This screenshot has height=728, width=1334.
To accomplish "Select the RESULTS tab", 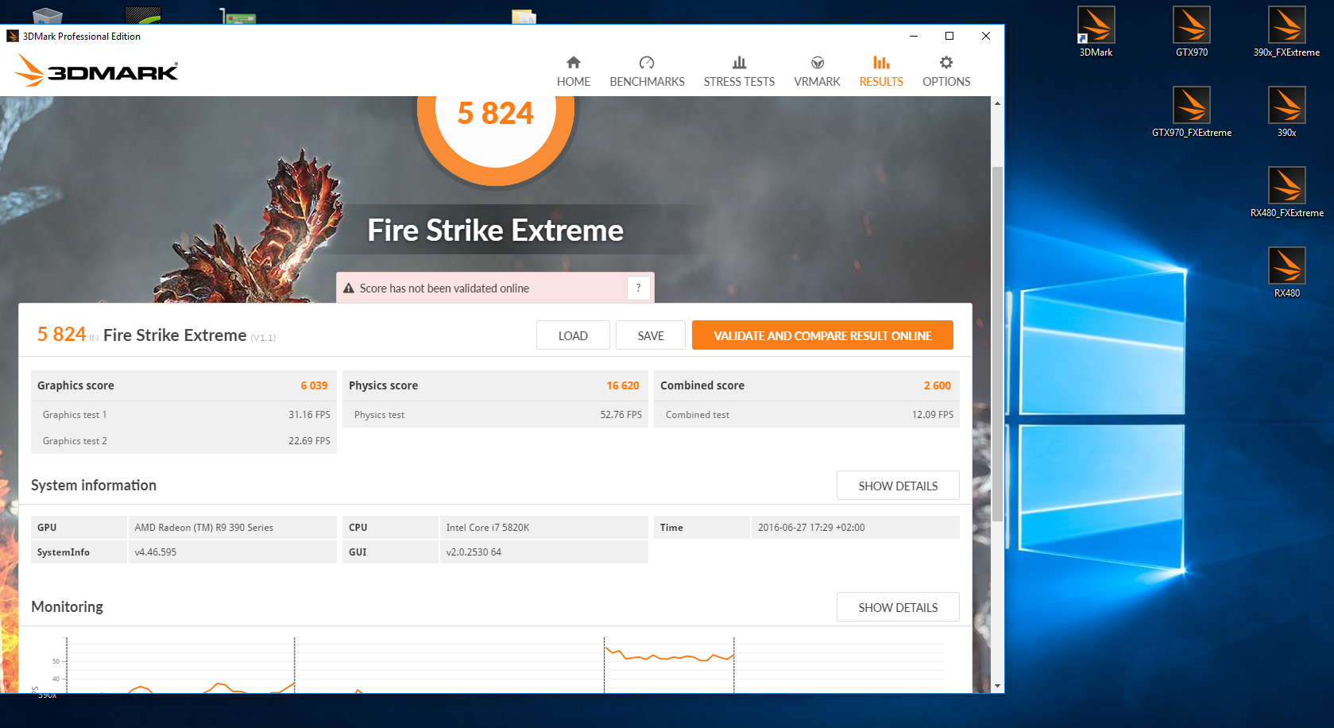I will click(881, 72).
